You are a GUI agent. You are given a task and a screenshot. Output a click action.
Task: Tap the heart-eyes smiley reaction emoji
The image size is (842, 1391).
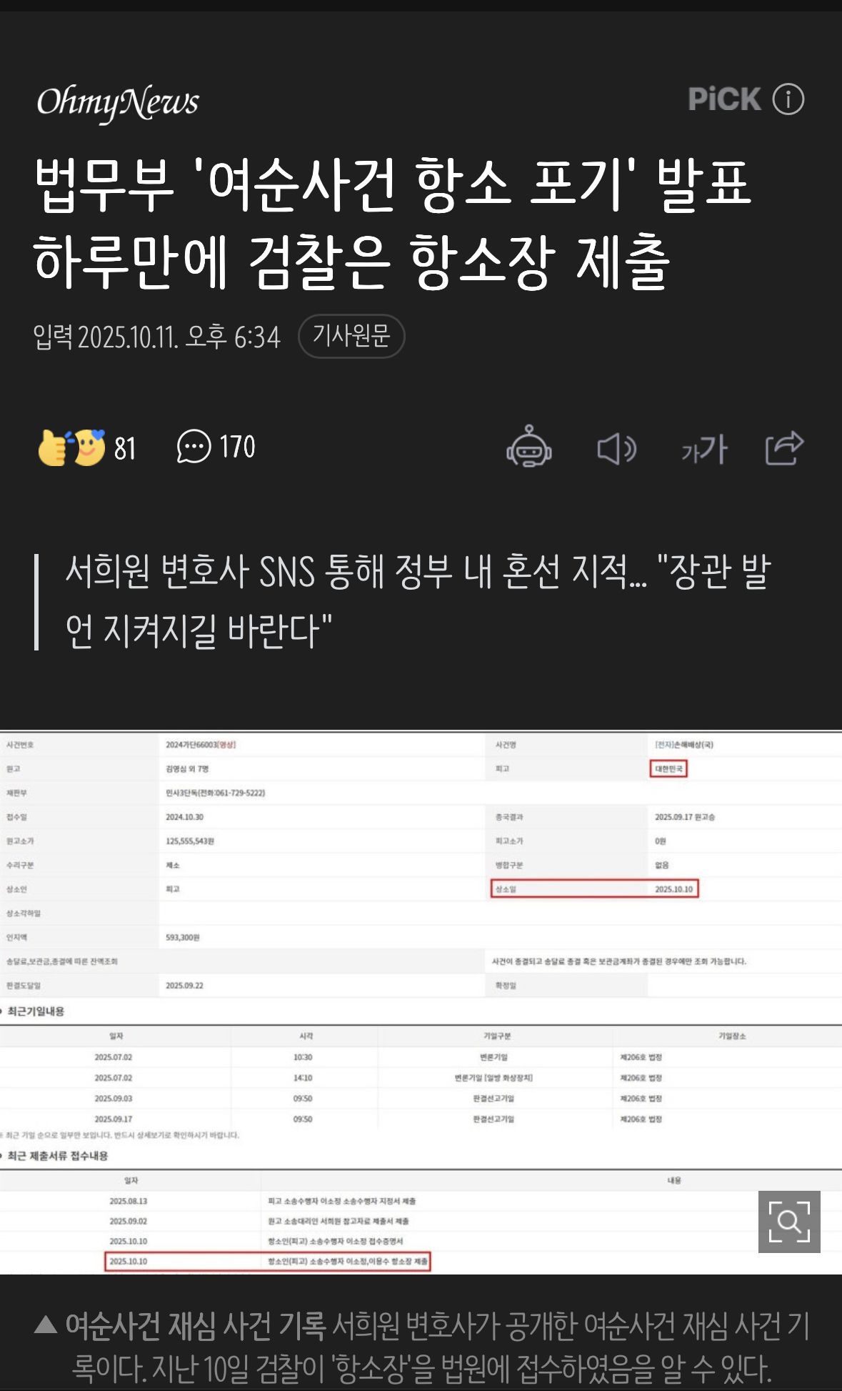pyautogui.click(x=88, y=447)
